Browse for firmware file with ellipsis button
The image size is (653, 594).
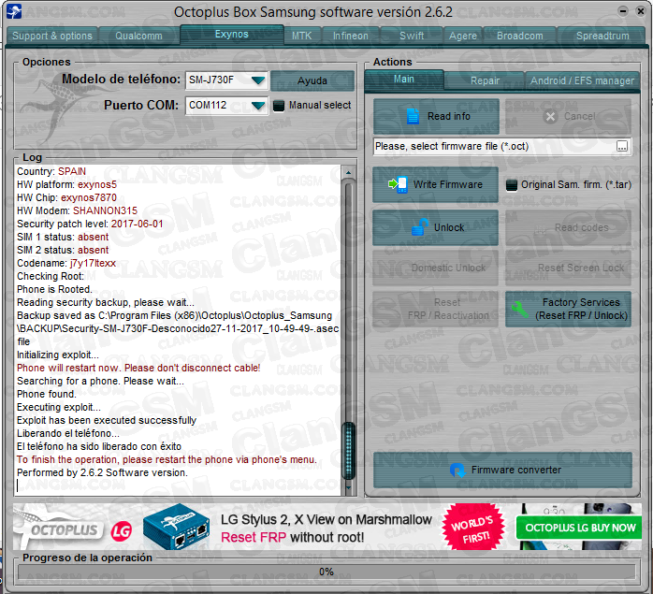pos(622,146)
